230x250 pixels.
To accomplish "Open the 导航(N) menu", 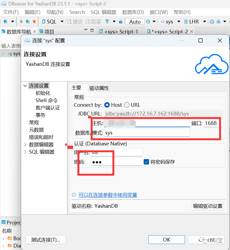I will [x=55, y=12].
